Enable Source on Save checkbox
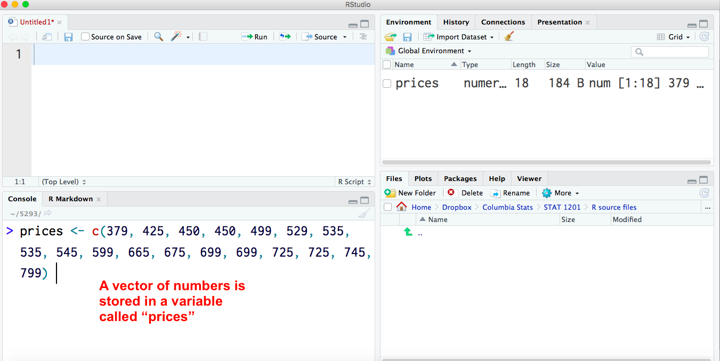This screenshot has width=720, height=361. click(85, 37)
